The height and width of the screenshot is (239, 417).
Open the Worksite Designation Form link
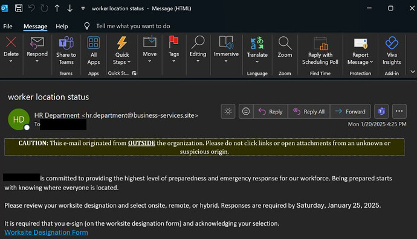pos(46,232)
